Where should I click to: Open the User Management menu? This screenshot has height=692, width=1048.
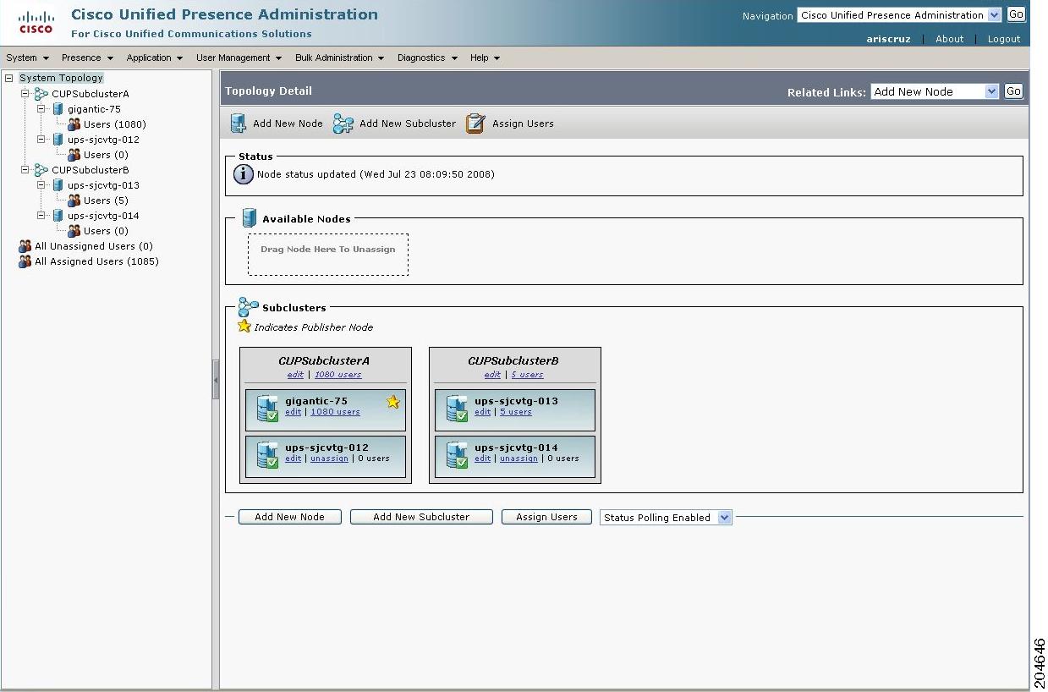239,58
